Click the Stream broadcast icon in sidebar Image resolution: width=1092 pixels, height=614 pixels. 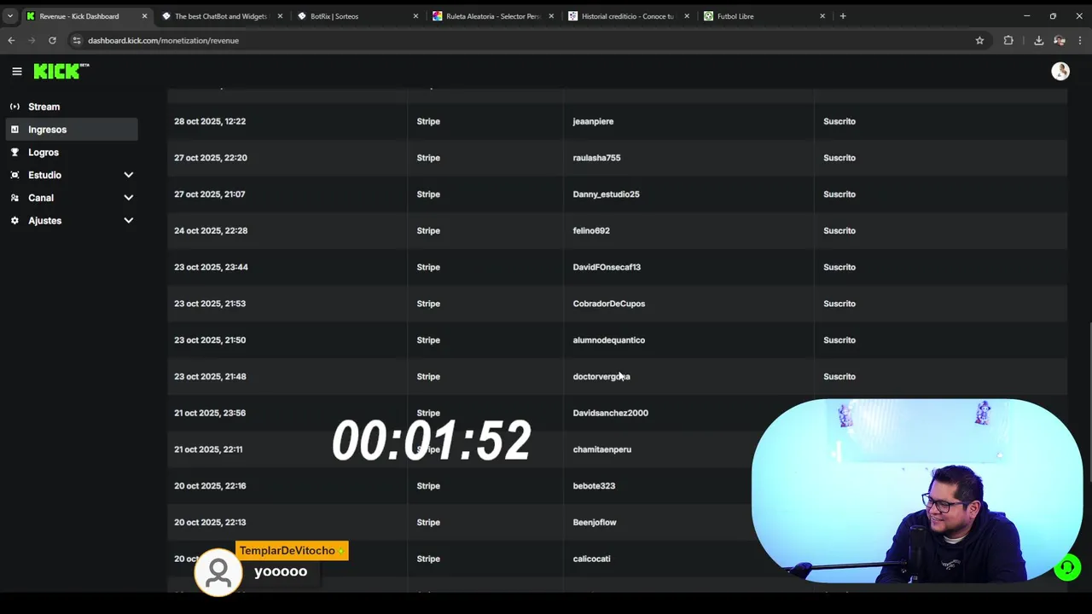(x=15, y=107)
